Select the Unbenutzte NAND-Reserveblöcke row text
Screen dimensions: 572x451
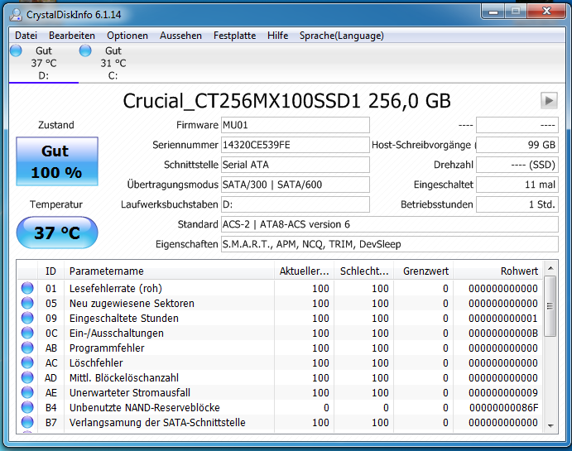click(x=145, y=408)
